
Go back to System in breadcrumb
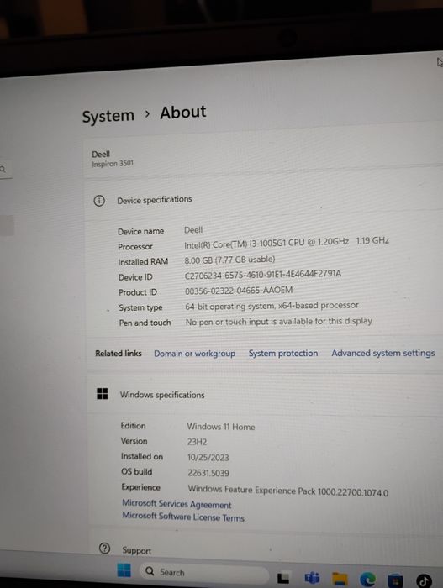(x=108, y=116)
